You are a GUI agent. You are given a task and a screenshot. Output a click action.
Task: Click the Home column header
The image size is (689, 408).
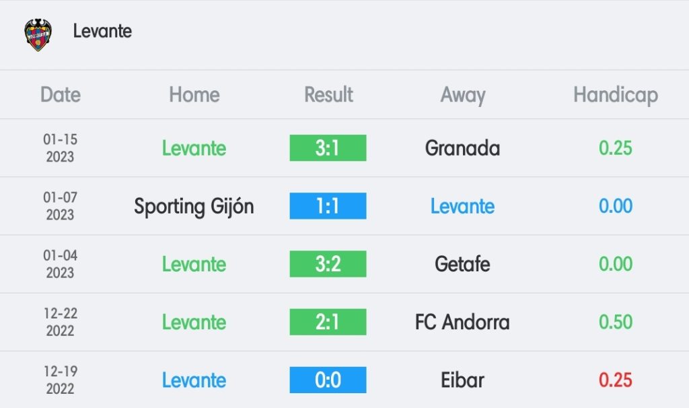[194, 94]
